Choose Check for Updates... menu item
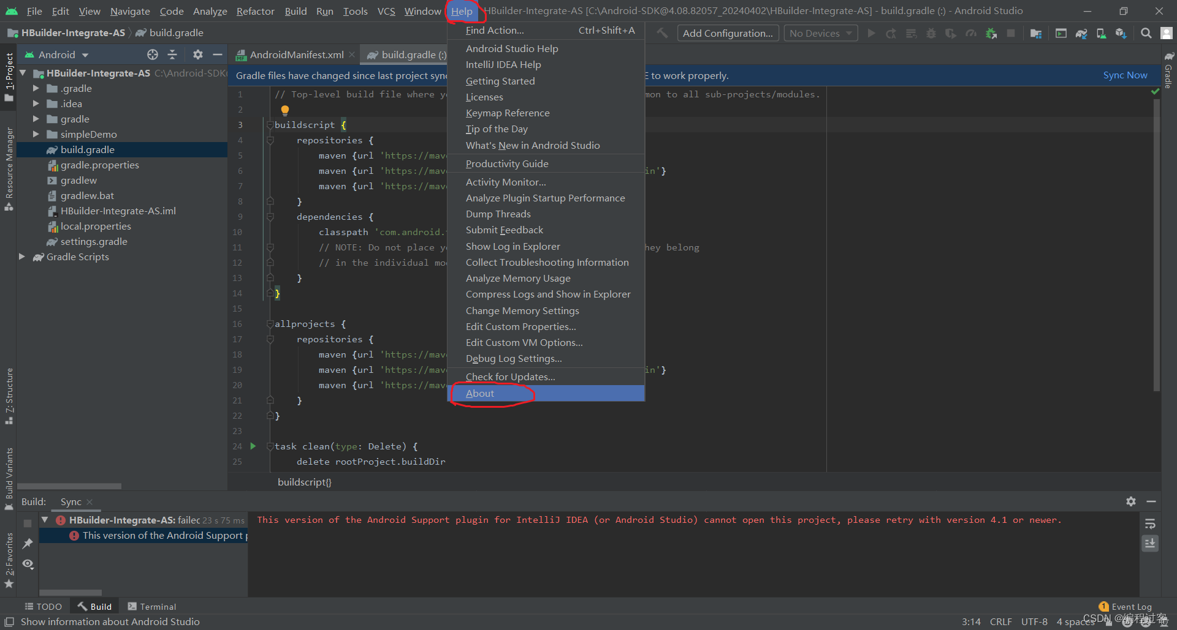This screenshot has width=1177, height=630. coord(546,377)
